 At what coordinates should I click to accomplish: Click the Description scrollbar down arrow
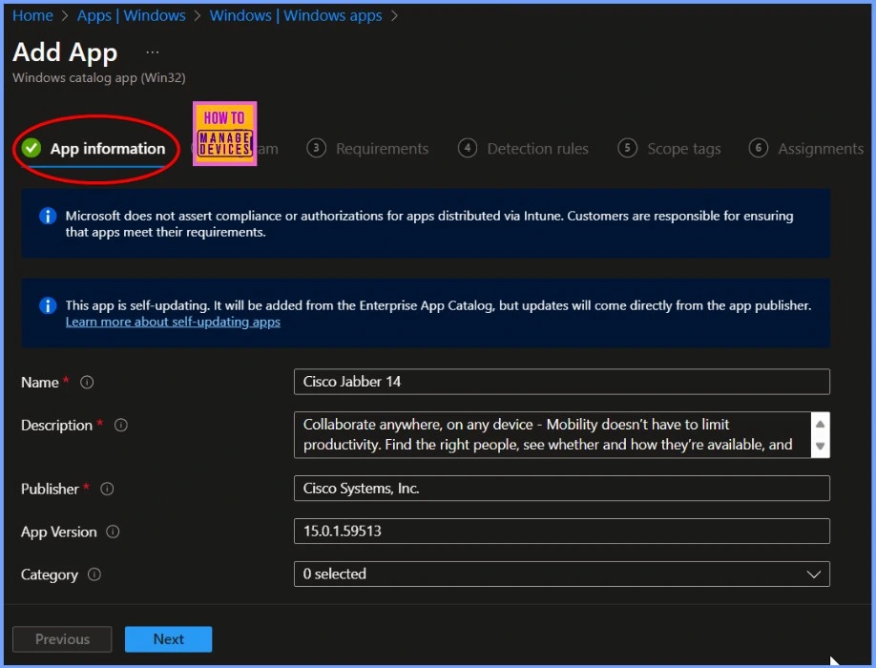[x=820, y=447]
